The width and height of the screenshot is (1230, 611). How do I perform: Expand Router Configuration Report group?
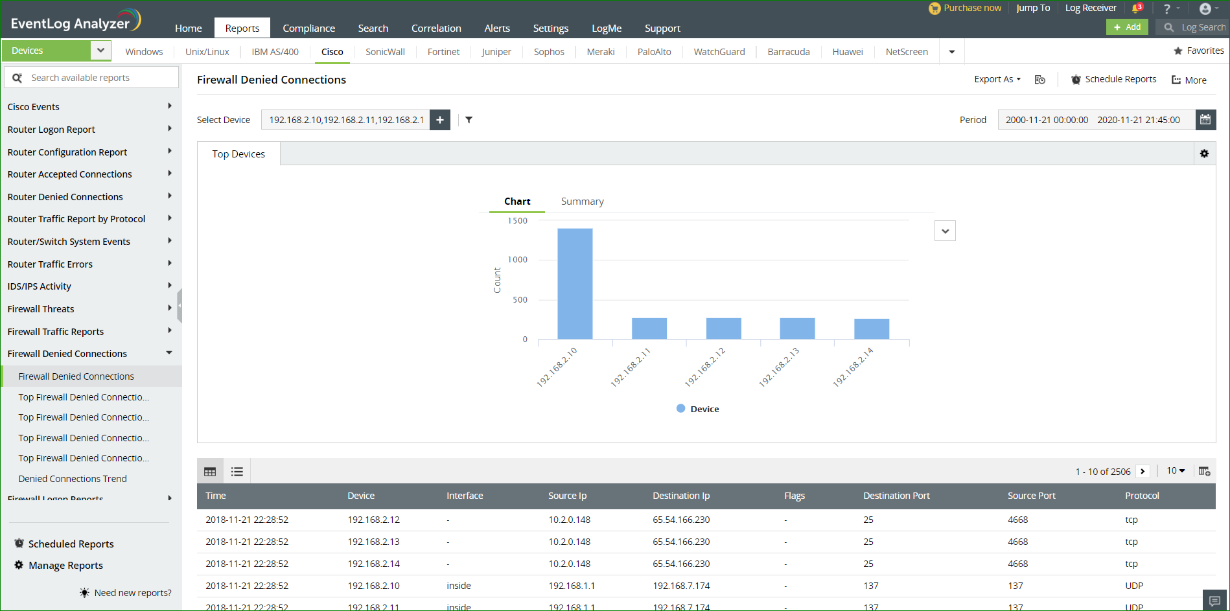point(170,151)
